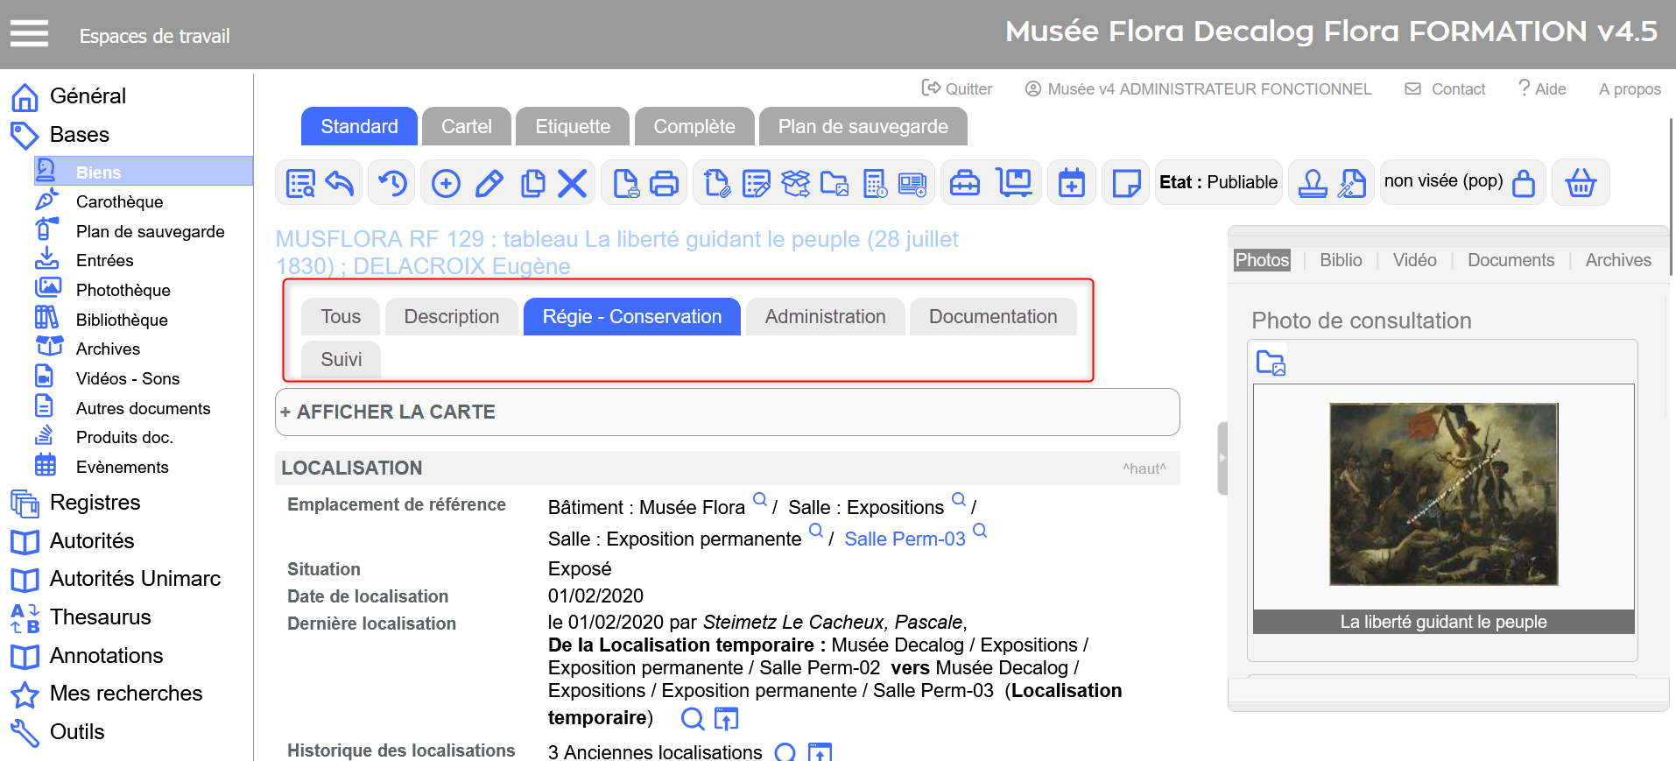Open the Biblio tab in media panel
The image size is (1676, 761).
click(1340, 260)
